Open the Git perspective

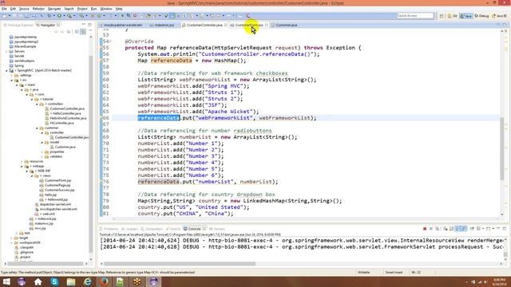pos(453,16)
